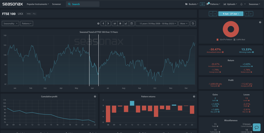Open the 15 years date range dropdown

pos(157,24)
